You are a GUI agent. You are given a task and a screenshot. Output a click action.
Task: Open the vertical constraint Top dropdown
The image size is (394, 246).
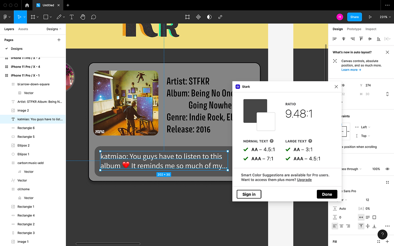click(x=365, y=136)
